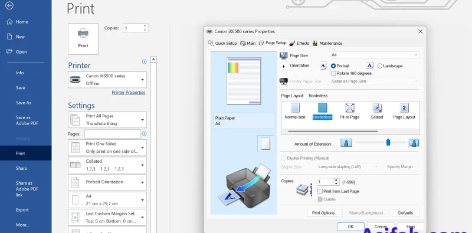The image size is (472, 233).
Task: Expand the Portrait Orientation dropdown
Action: click(107, 182)
